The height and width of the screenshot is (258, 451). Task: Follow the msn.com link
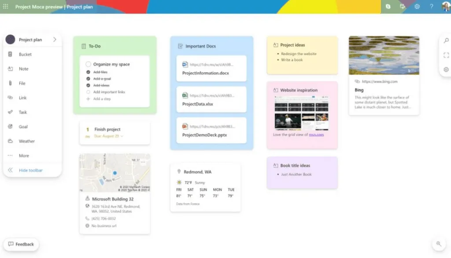click(x=316, y=134)
